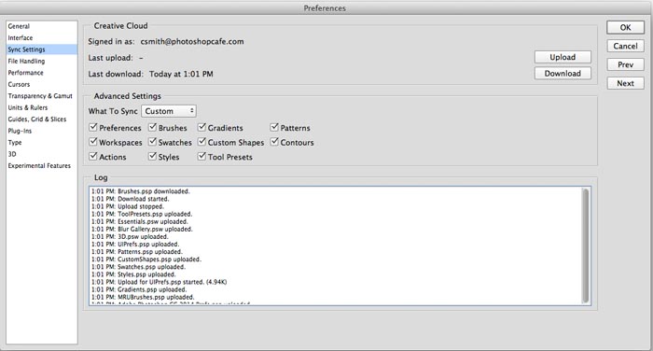Click the Log scrollbar thumb
Screen dimensions: 653x351
586,246
